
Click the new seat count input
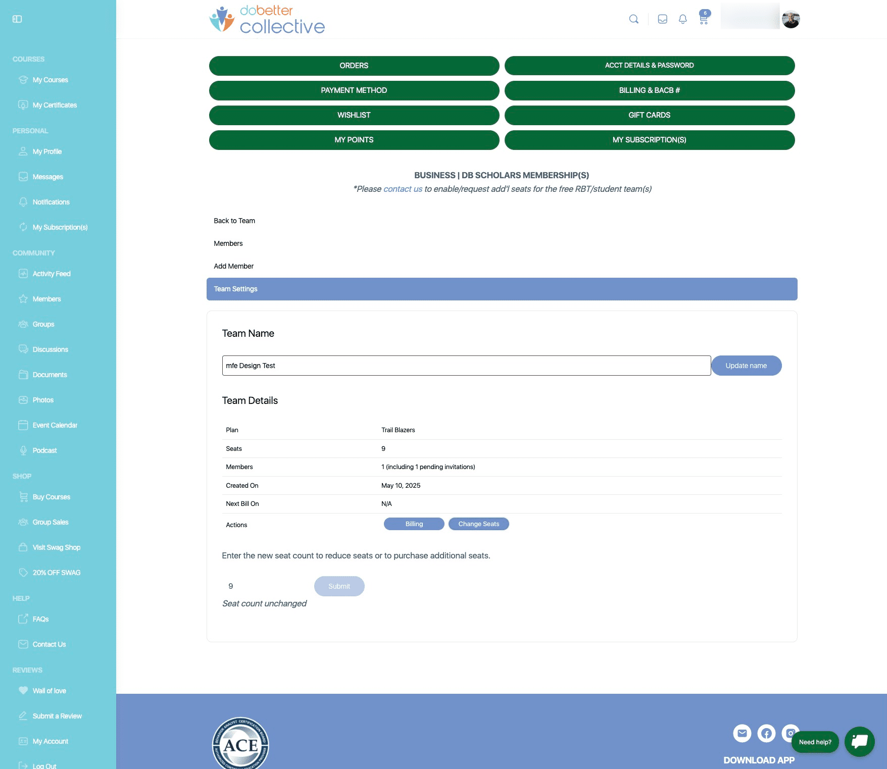[266, 586]
